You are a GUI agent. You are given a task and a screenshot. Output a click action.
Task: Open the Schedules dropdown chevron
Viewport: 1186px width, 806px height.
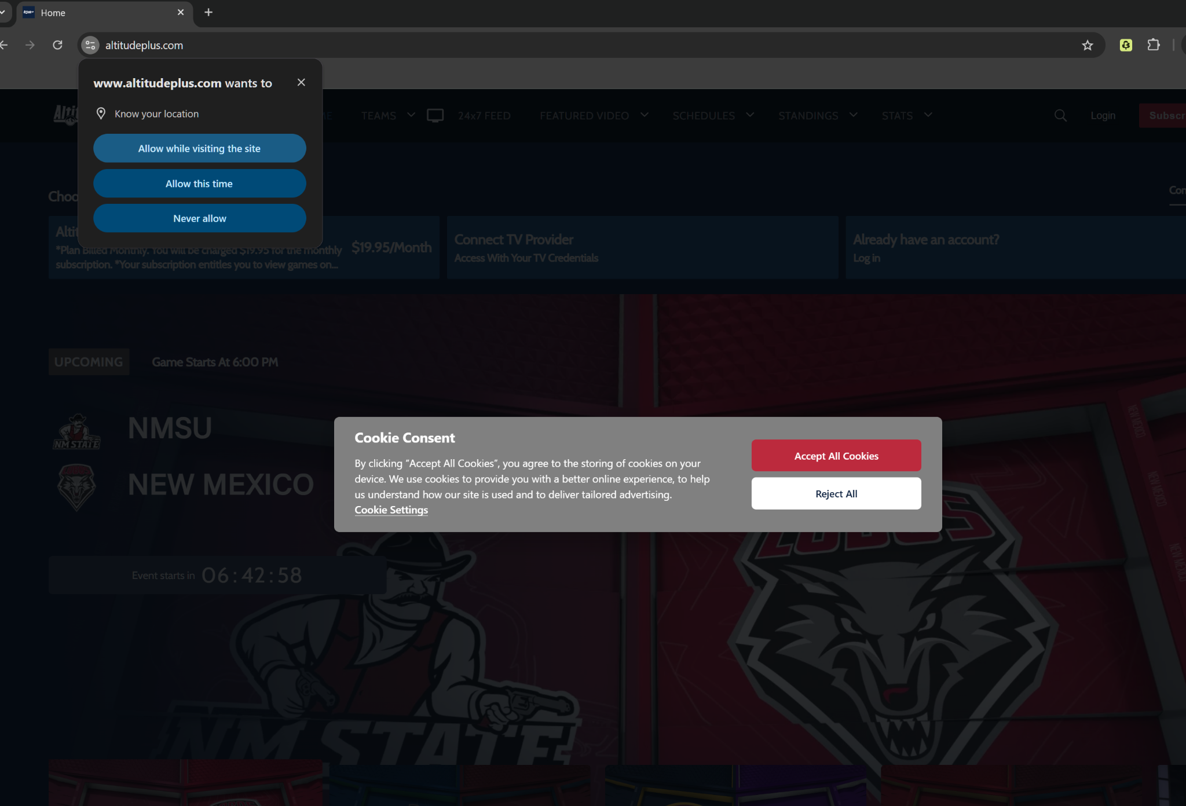coord(750,115)
